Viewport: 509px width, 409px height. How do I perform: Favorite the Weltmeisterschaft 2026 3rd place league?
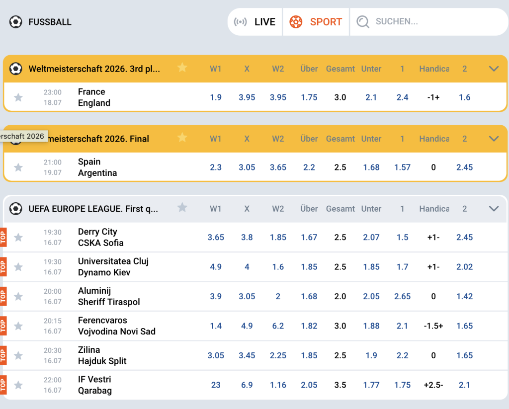(182, 68)
